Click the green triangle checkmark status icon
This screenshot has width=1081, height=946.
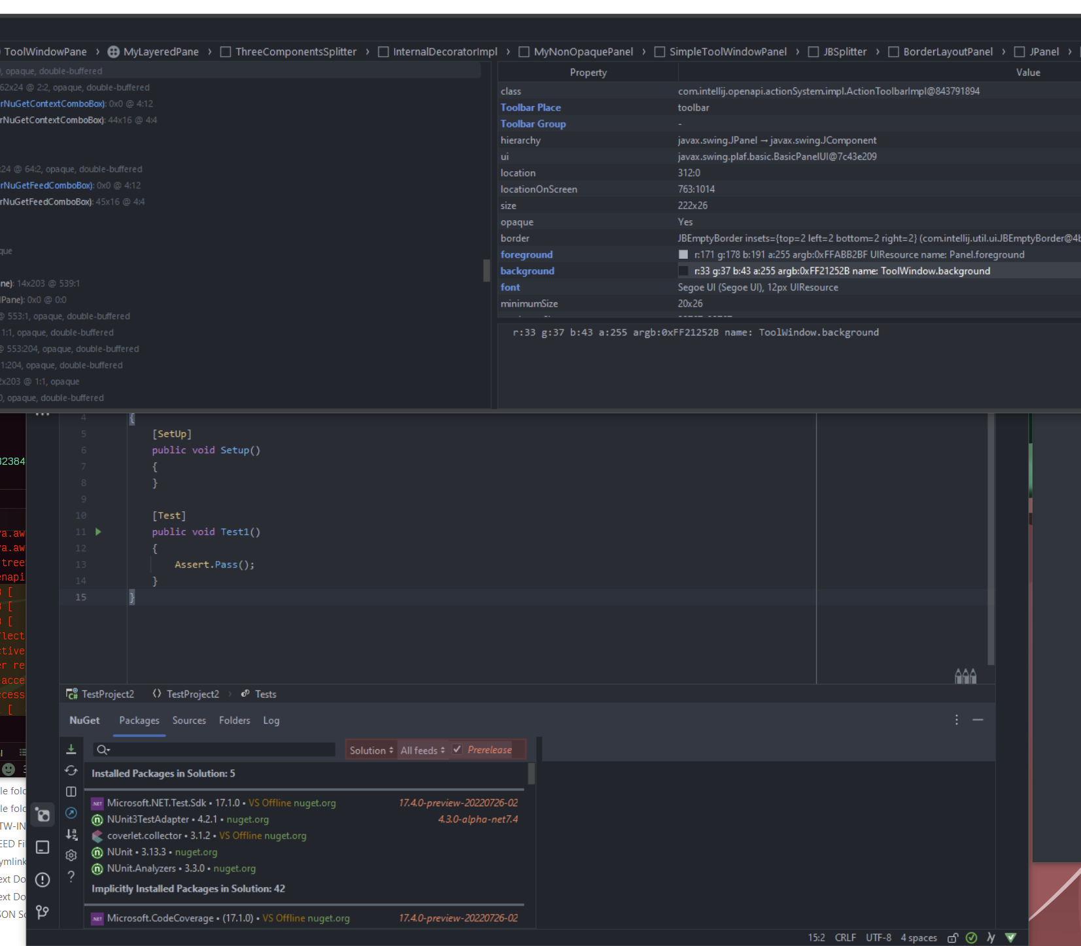tap(1011, 938)
